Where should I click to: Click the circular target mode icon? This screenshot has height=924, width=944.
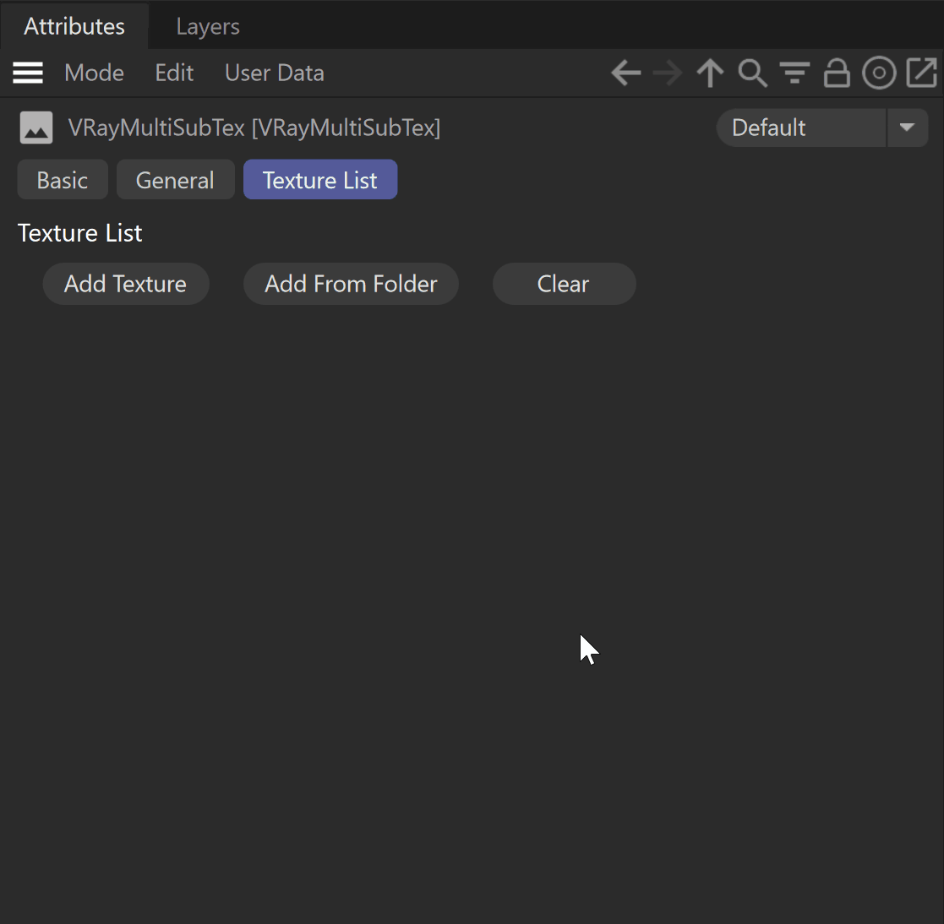(879, 73)
